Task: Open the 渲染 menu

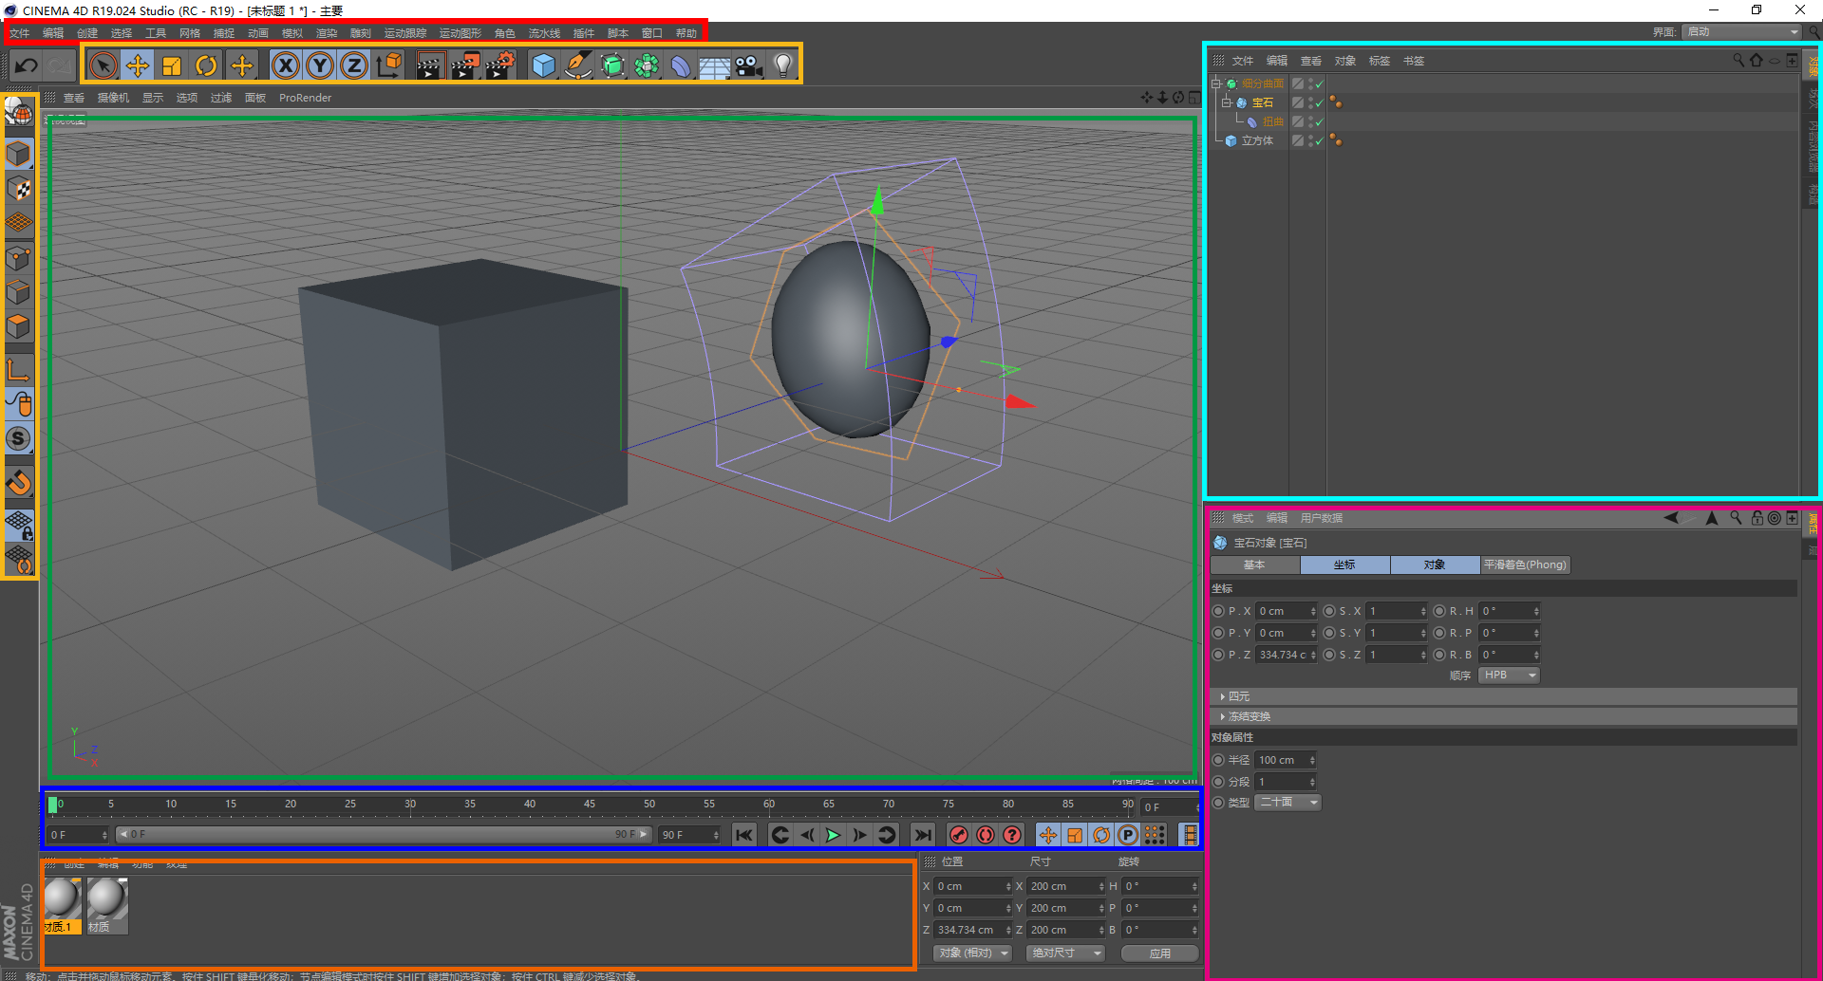Action: pyautogui.click(x=327, y=33)
